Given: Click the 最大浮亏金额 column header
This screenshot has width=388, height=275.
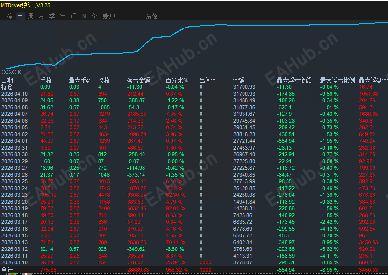Looking at the screenshot, I should click(294, 80).
